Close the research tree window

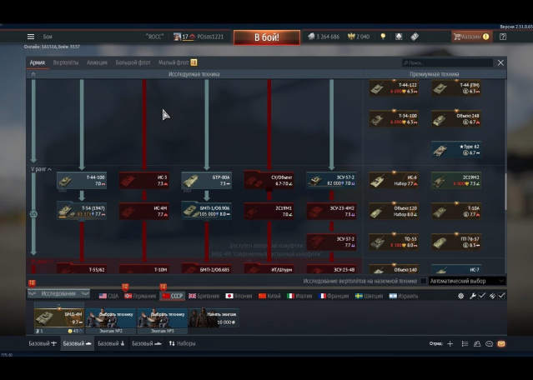click(x=500, y=62)
